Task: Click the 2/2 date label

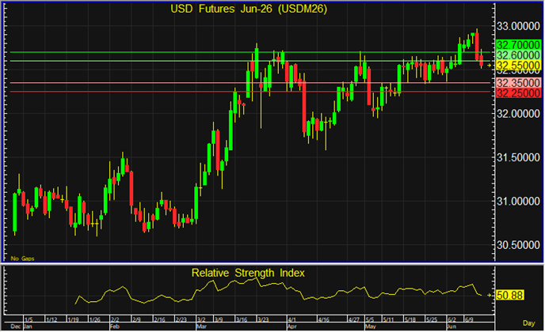Action: 115,319
